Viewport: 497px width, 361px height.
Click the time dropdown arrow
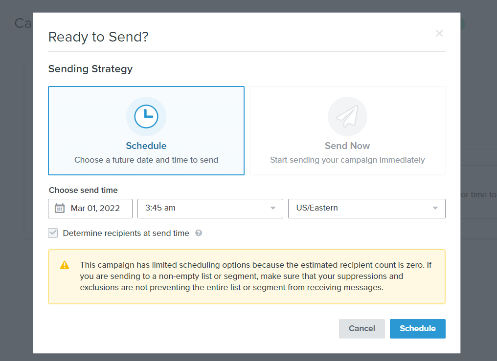tap(273, 208)
